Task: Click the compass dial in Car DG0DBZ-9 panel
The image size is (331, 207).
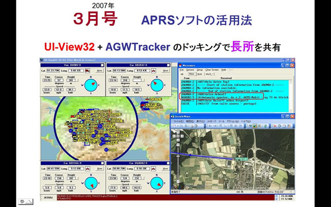Action: click(157, 184)
